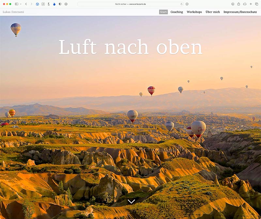
Task: Open the Downloads icon in the toolbar
Action: 233,4
